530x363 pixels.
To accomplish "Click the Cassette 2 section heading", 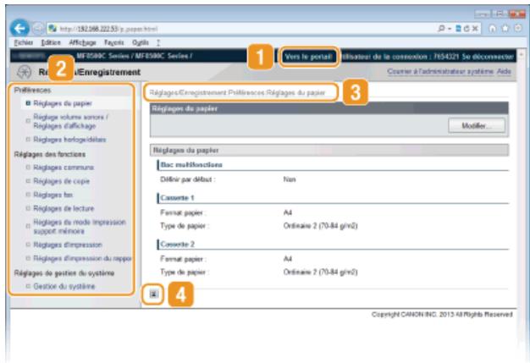I will coord(177,245).
